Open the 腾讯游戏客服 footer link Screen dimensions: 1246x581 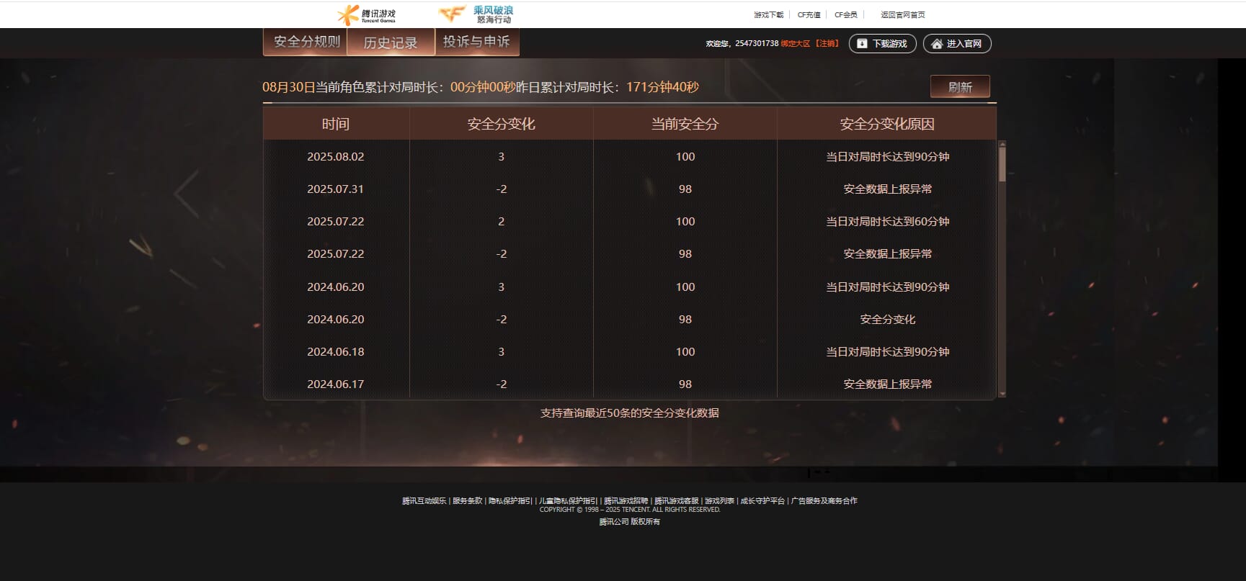point(677,501)
